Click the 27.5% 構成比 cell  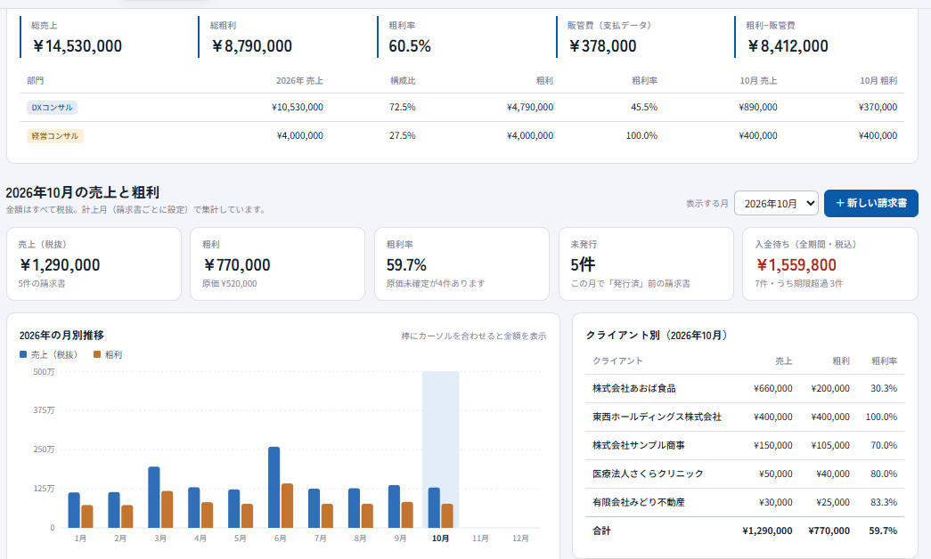(403, 136)
